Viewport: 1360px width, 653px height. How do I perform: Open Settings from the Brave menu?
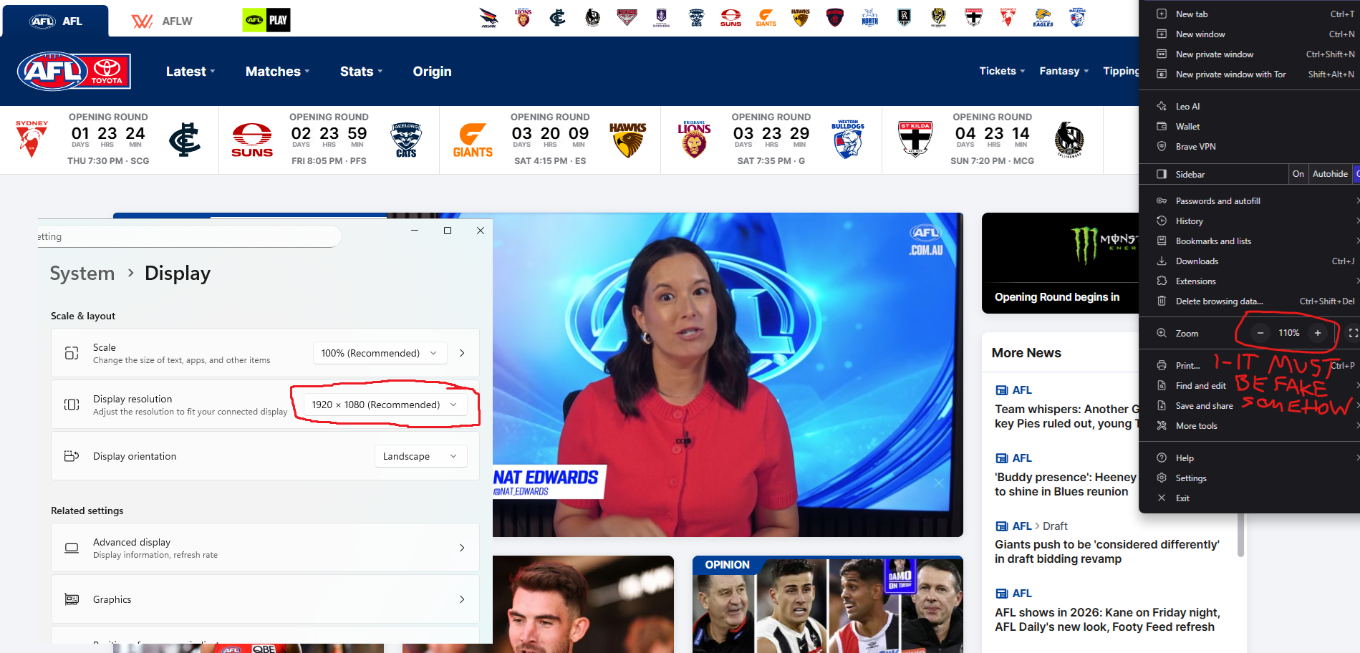(x=1249, y=478)
